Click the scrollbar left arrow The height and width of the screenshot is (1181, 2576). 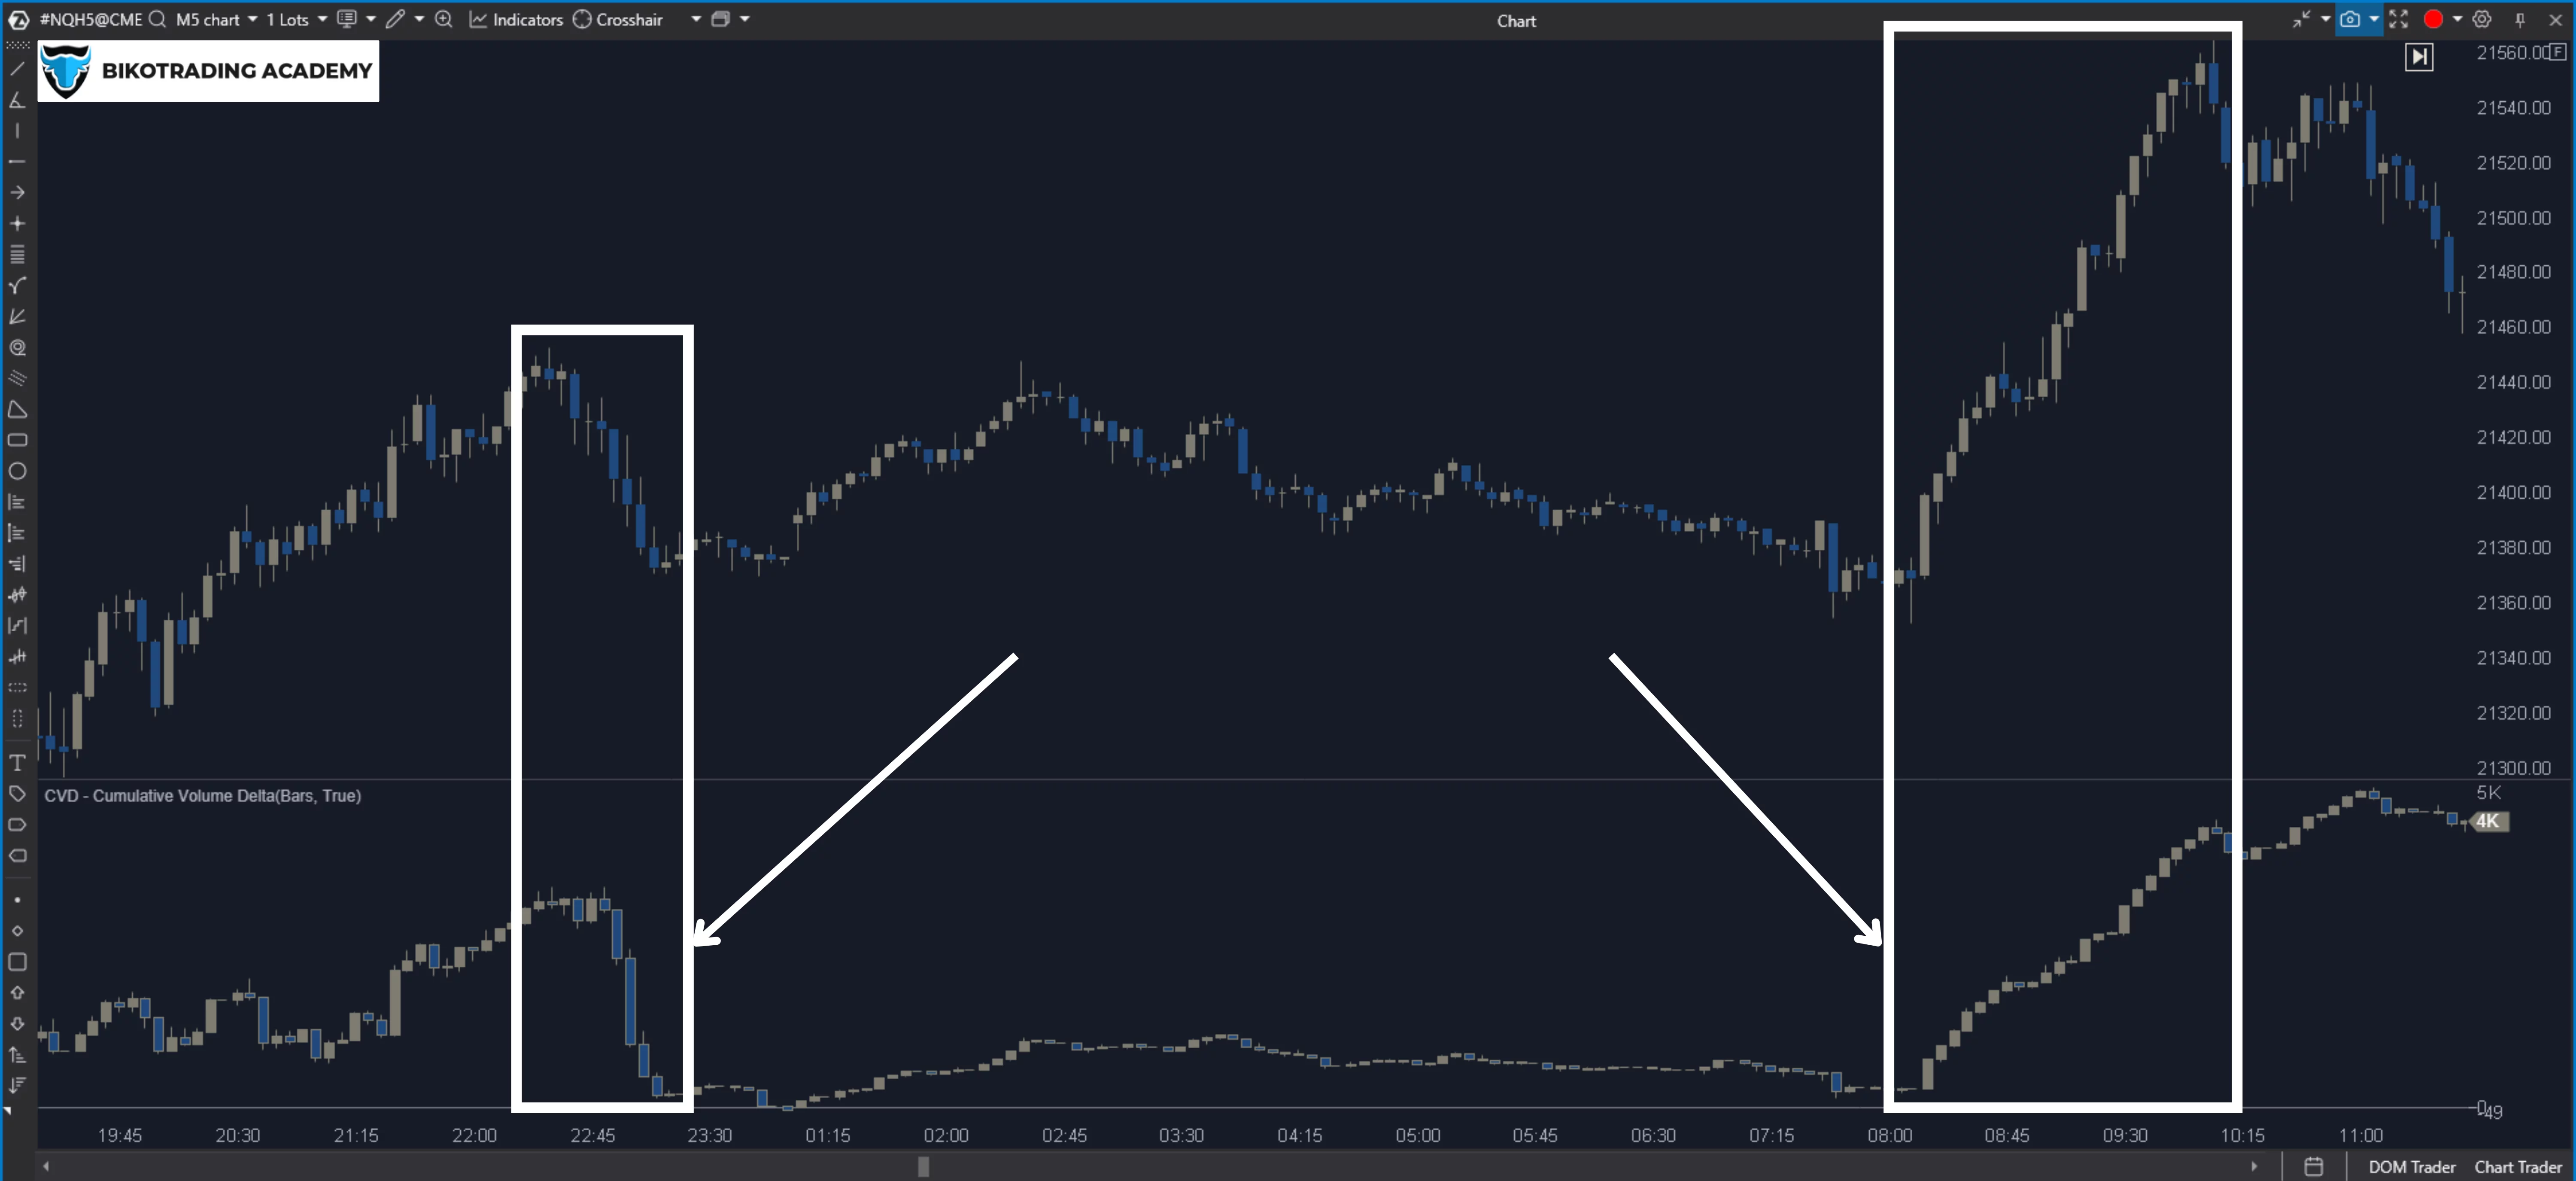coord(46,1166)
